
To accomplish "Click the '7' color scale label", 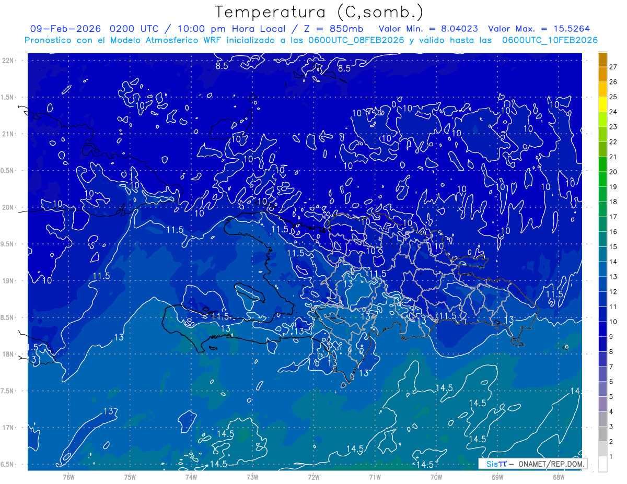I will coord(611,367).
